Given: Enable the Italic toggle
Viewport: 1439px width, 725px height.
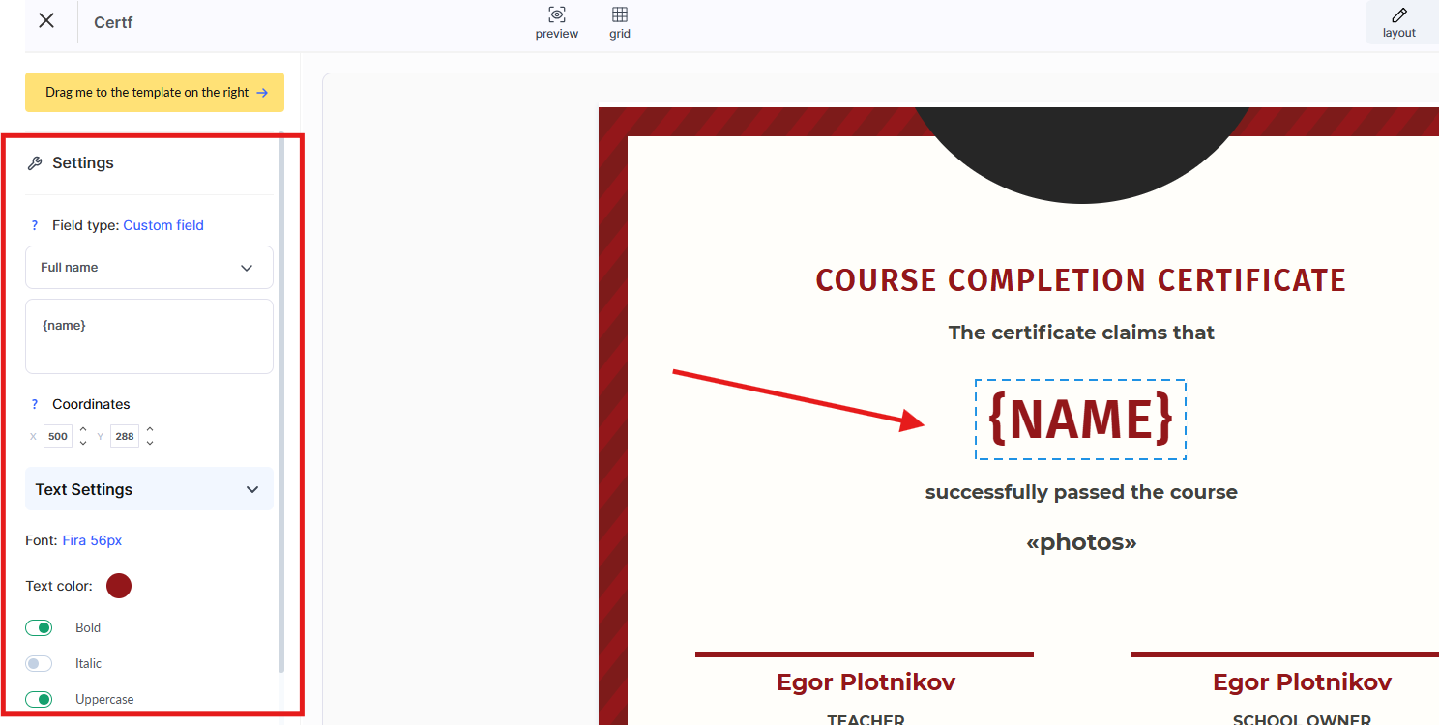Looking at the screenshot, I should 39,664.
